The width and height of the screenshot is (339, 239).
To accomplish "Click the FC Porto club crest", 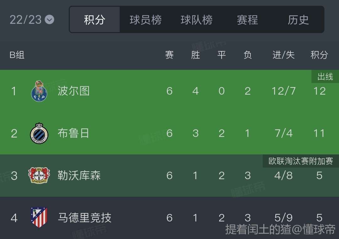I will [39, 91].
